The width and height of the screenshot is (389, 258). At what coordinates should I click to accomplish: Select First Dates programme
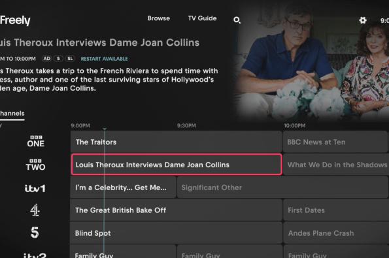pyautogui.click(x=336, y=210)
